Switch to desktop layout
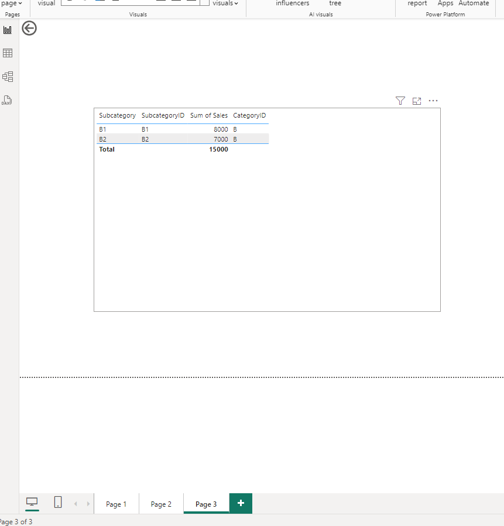 [x=32, y=502]
